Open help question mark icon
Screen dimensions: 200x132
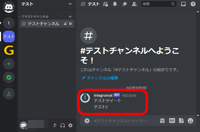tap(193, 4)
